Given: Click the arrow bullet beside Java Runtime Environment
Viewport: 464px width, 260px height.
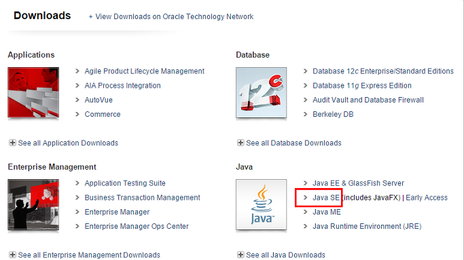Looking at the screenshot, I should [x=306, y=226].
